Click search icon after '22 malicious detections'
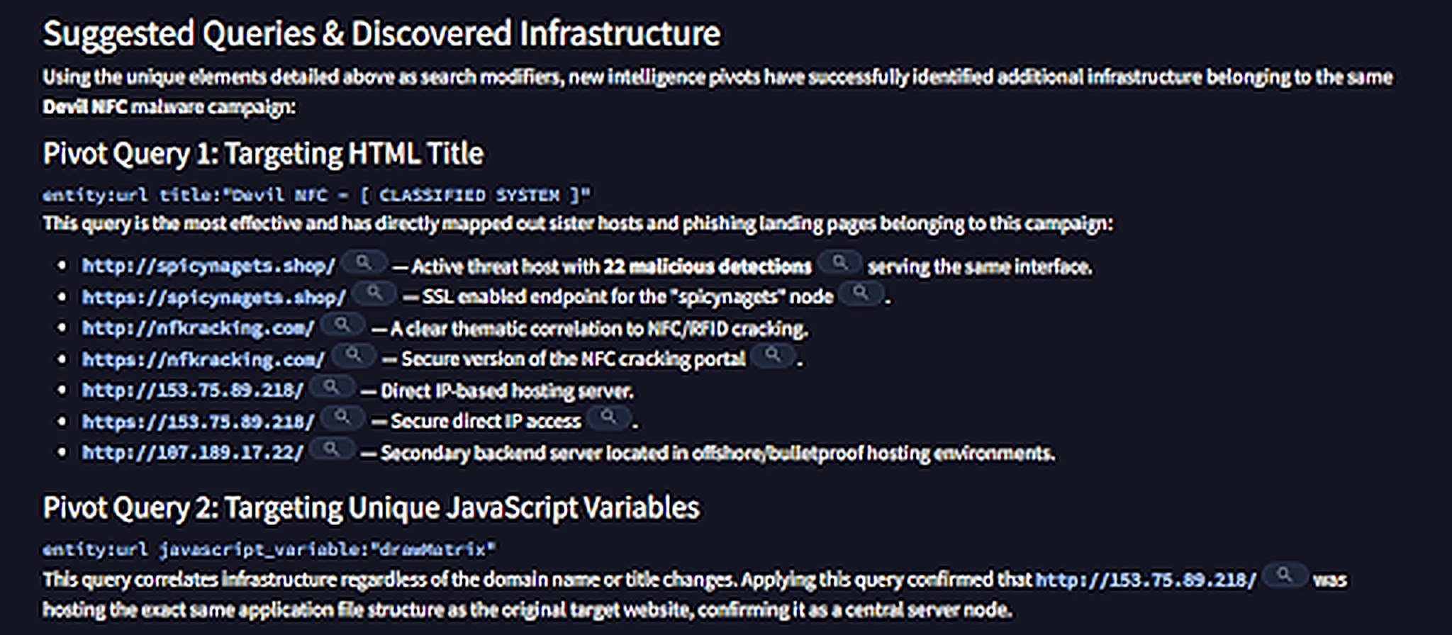Viewport: 1452px width, 635px height. (840, 263)
